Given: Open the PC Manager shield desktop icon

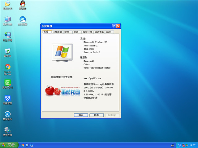Looking at the screenshot, I should coord(7,100).
